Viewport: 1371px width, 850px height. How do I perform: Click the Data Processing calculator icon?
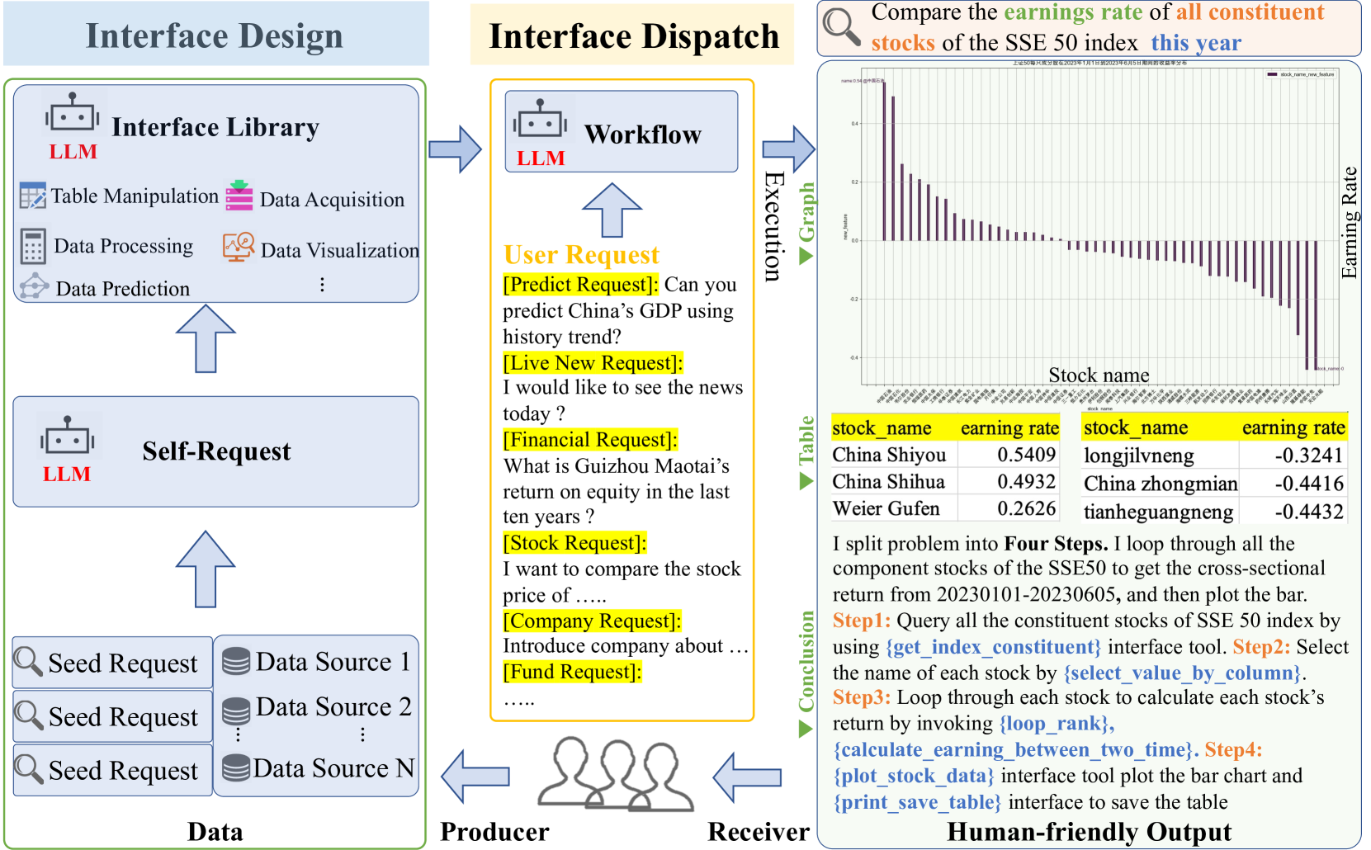click(33, 247)
